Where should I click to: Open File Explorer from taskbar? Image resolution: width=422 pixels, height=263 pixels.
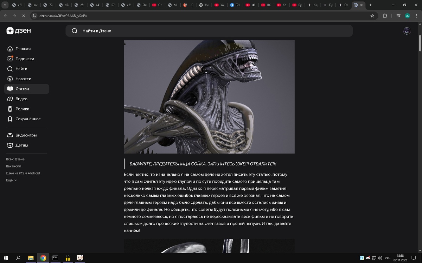pyautogui.click(x=31, y=258)
